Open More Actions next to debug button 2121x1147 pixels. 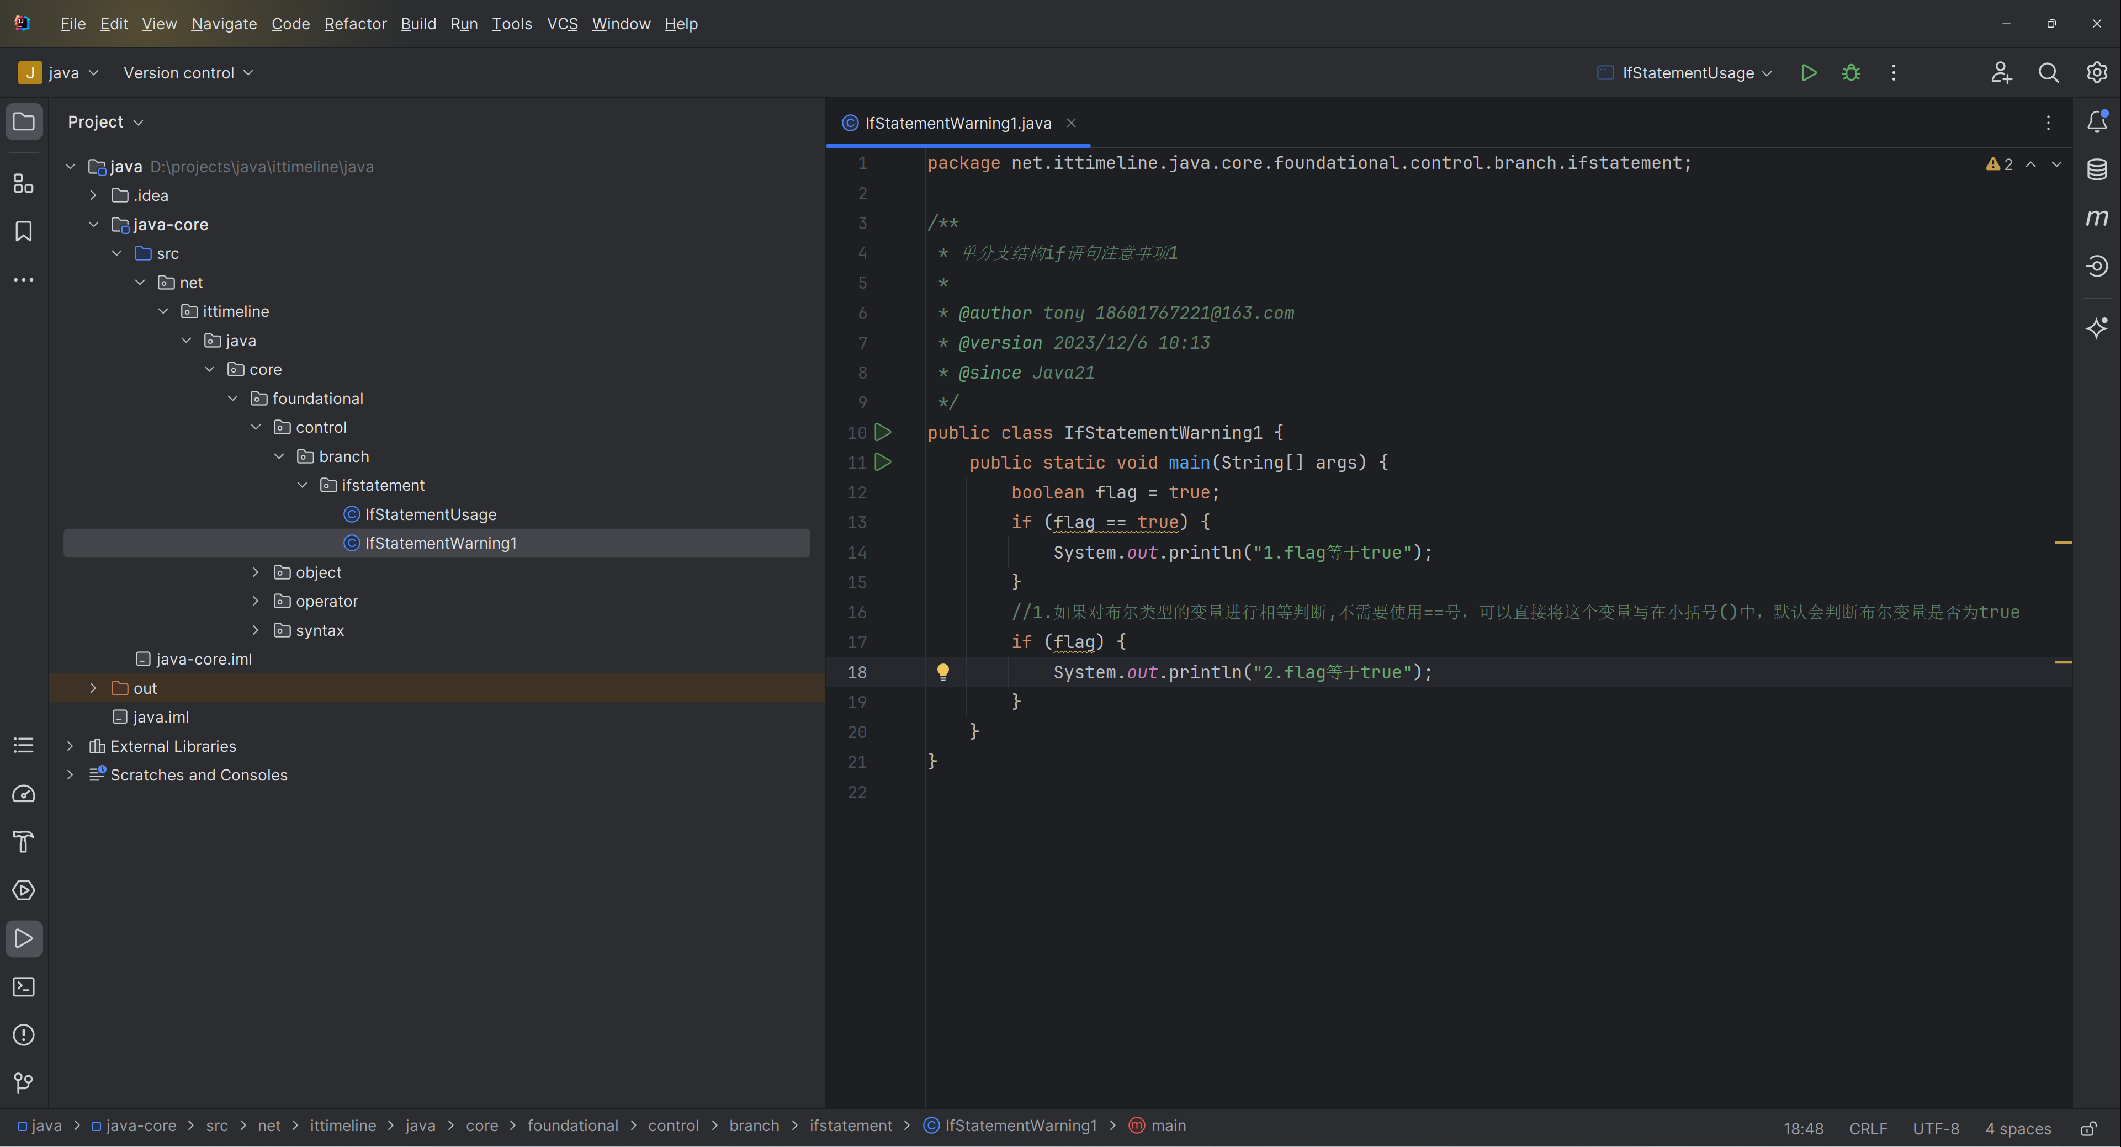[1894, 72]
